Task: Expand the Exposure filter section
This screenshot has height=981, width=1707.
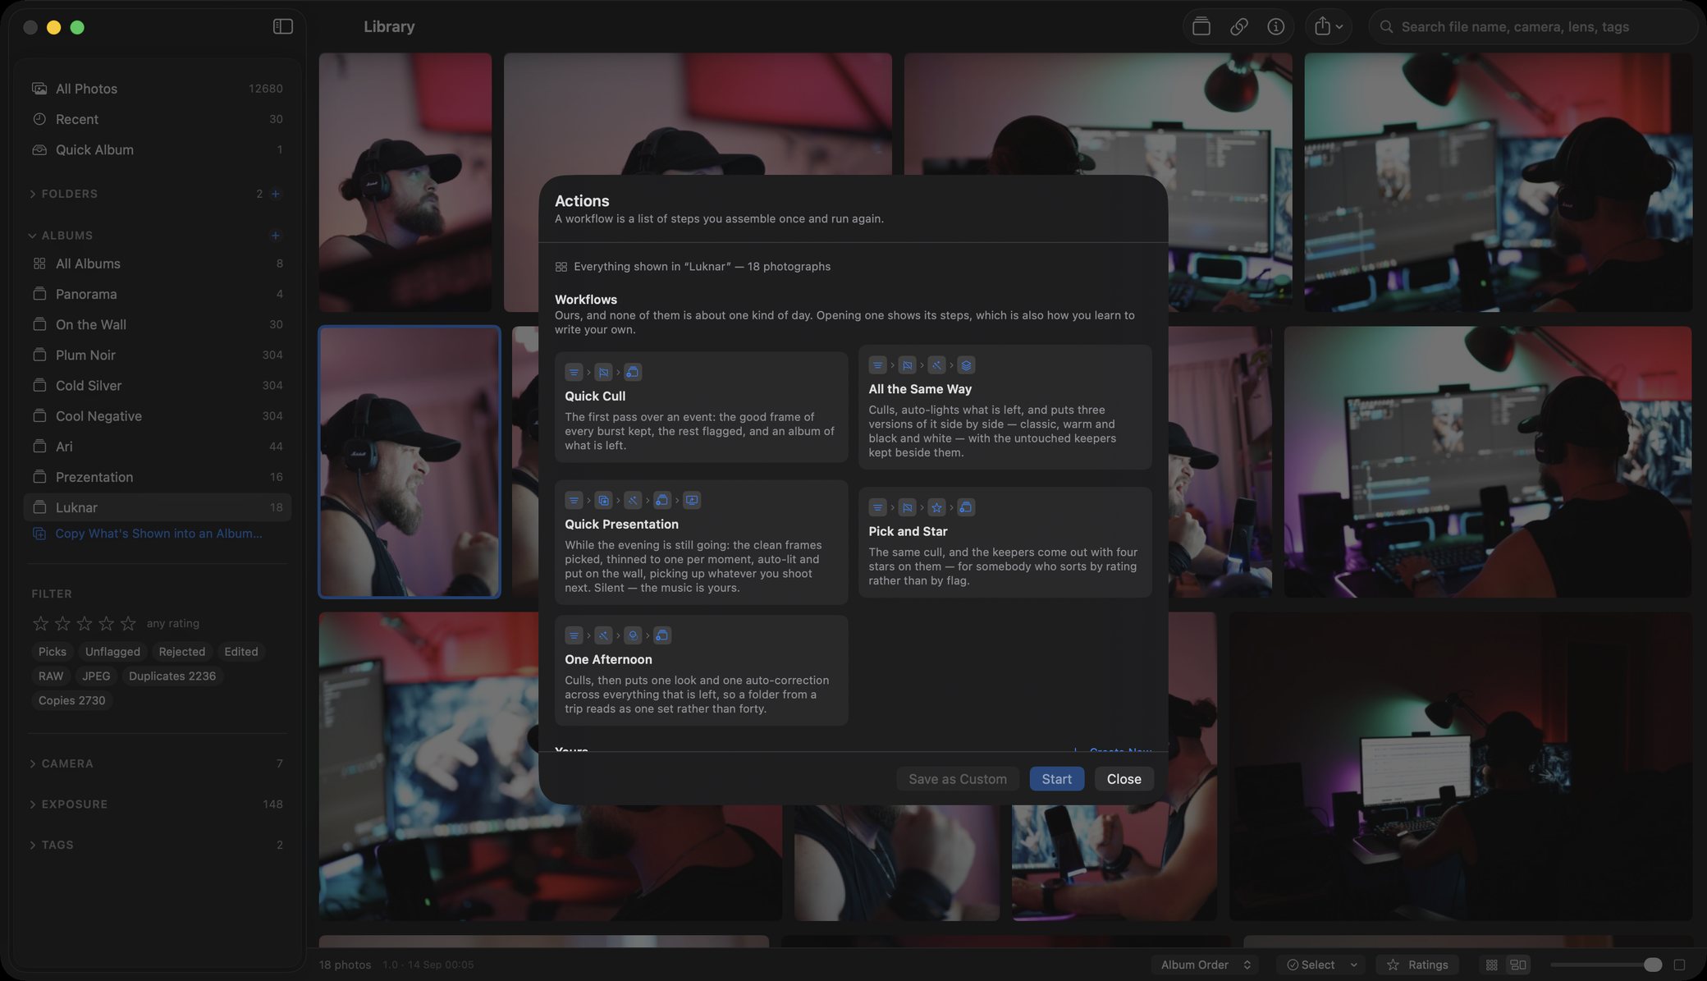Action: 33,805
